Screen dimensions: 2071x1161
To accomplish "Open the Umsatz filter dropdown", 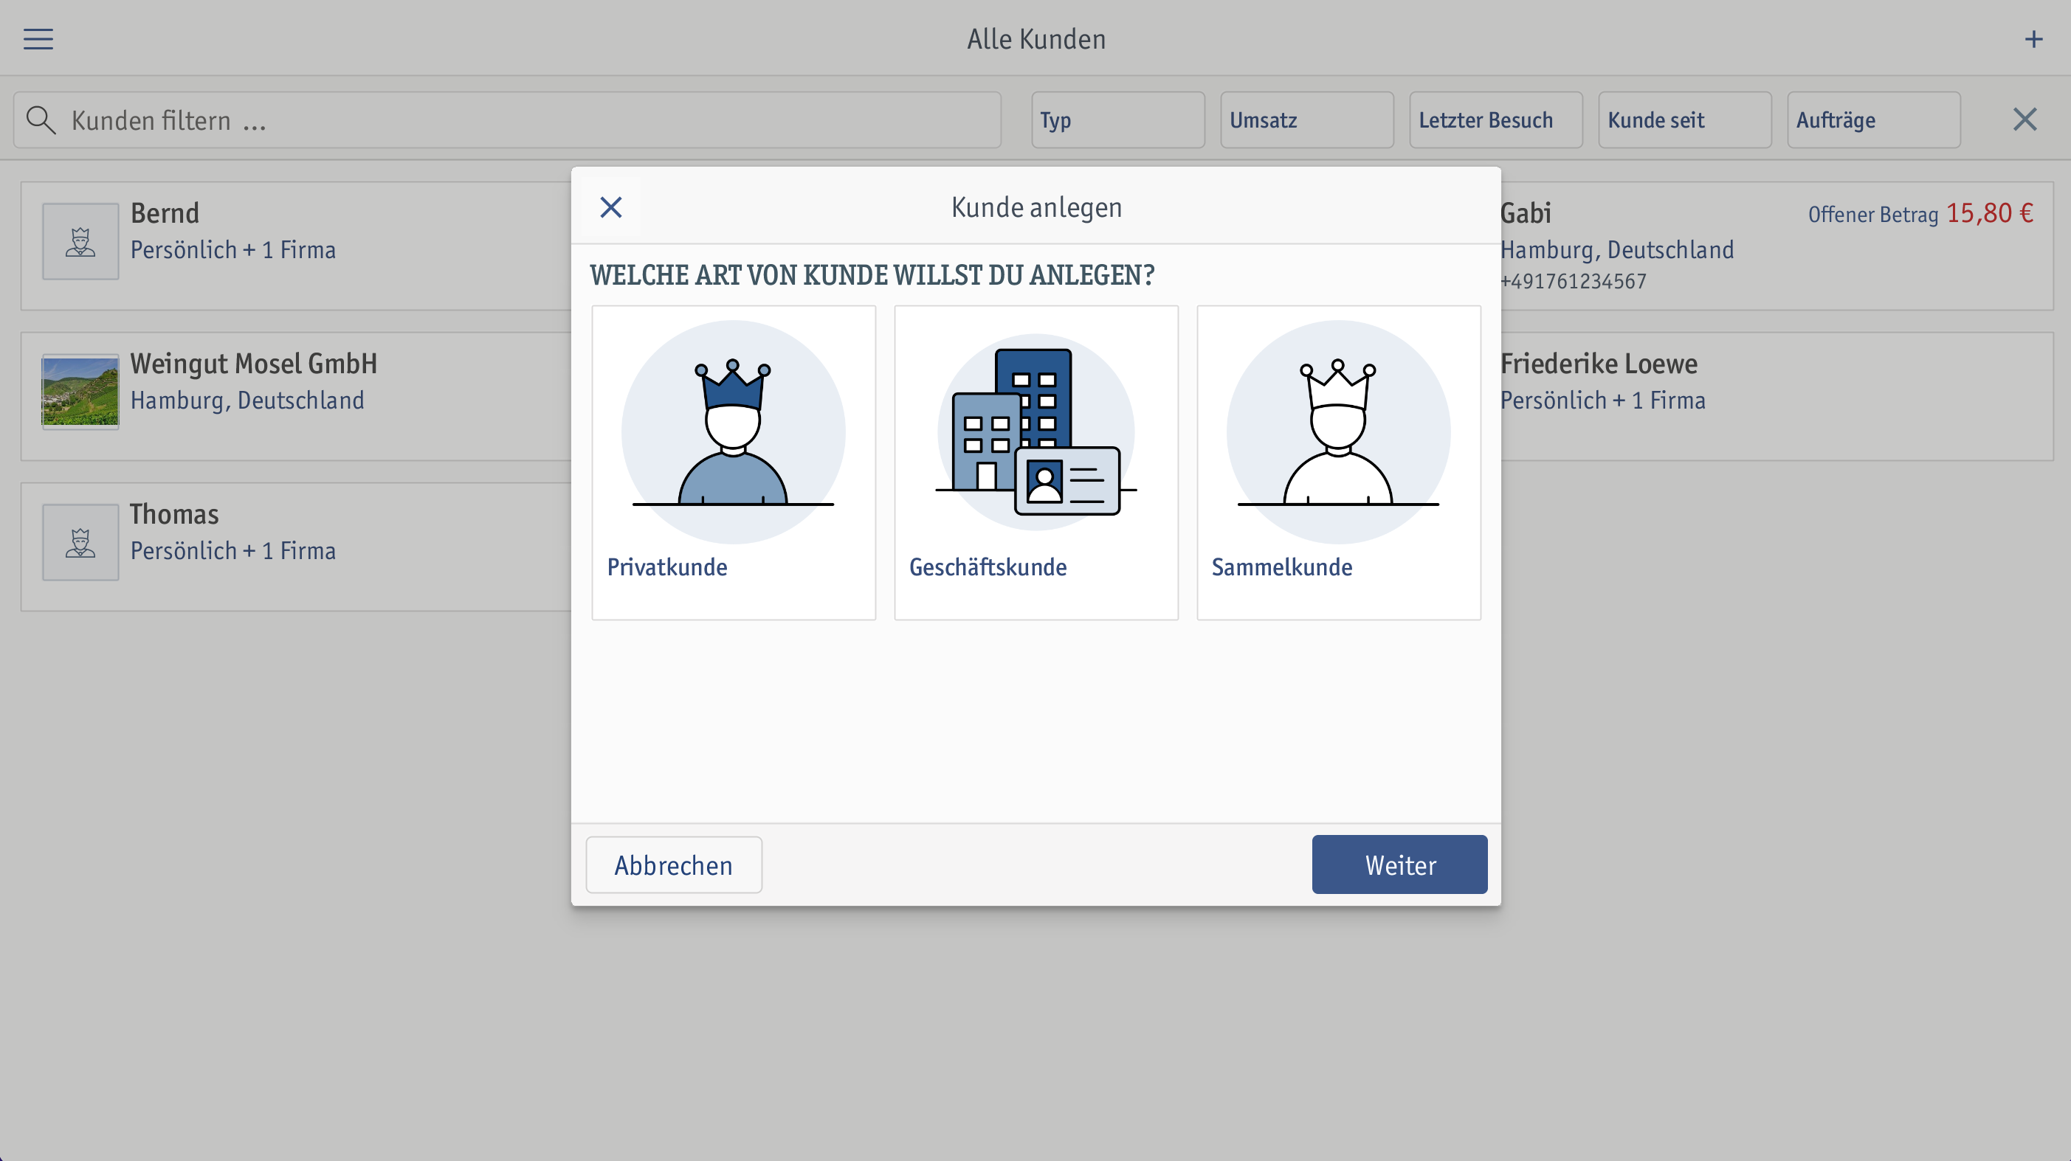I will click(1306, 119).
